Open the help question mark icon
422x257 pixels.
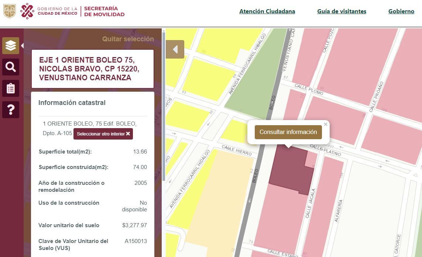(x=10, y=110)
